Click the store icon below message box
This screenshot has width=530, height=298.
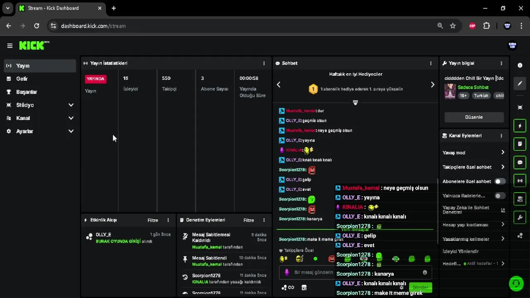click(x=304, y=288)
